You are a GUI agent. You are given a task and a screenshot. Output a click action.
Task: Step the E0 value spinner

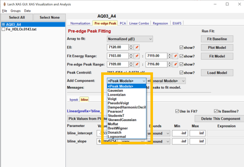point(131,48)
